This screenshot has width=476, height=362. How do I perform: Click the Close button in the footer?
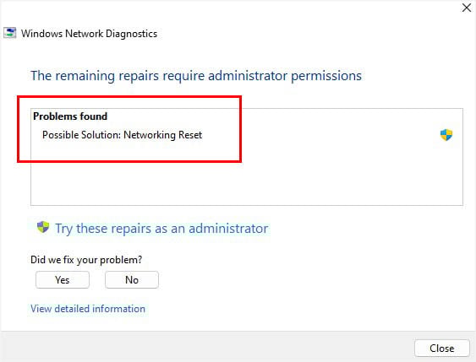tap(442, 348)
